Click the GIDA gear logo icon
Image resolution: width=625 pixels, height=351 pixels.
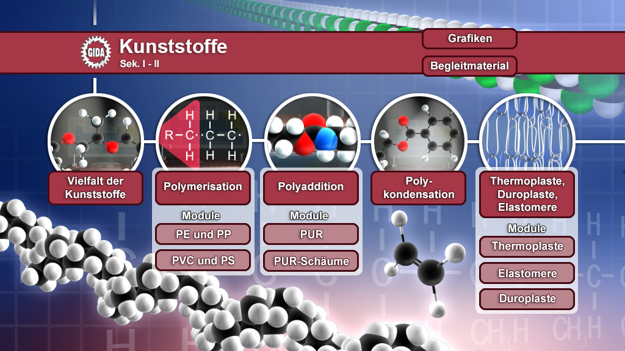(95, 52)
